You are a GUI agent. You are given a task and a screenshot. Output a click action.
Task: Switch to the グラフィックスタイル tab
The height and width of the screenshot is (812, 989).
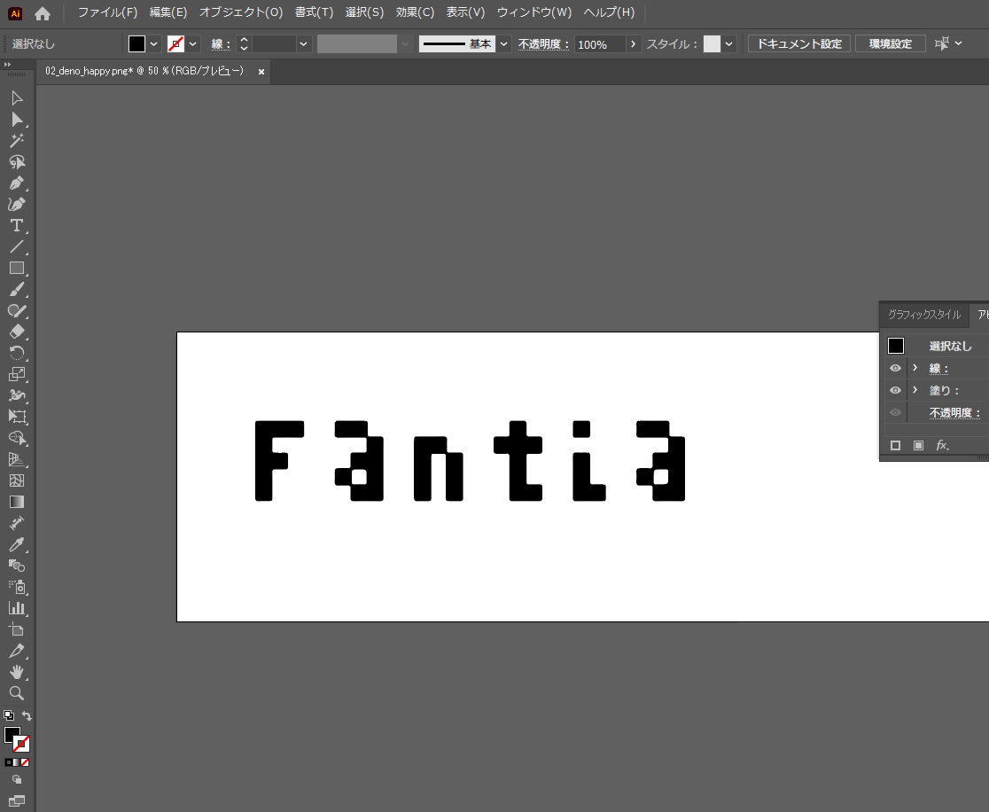924,314
